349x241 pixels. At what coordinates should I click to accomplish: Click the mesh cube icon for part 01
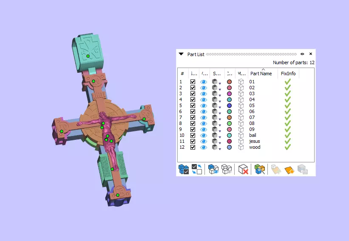coord(241,82)
